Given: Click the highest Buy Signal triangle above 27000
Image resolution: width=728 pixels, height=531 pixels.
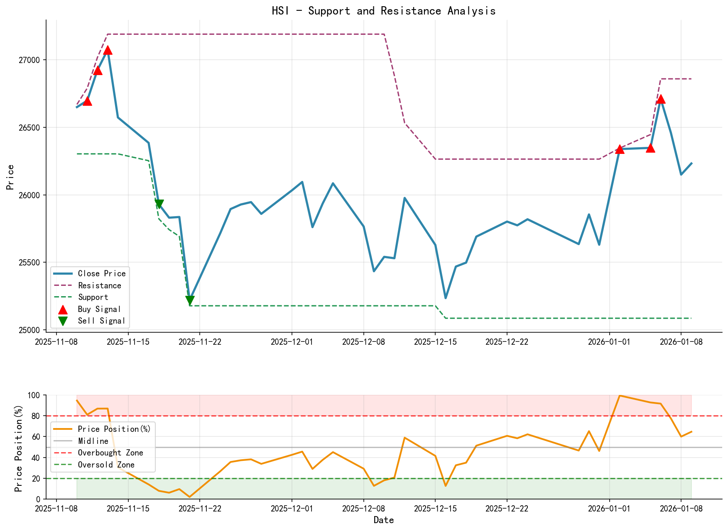Looking at the screenshot, I should (108, 50).
